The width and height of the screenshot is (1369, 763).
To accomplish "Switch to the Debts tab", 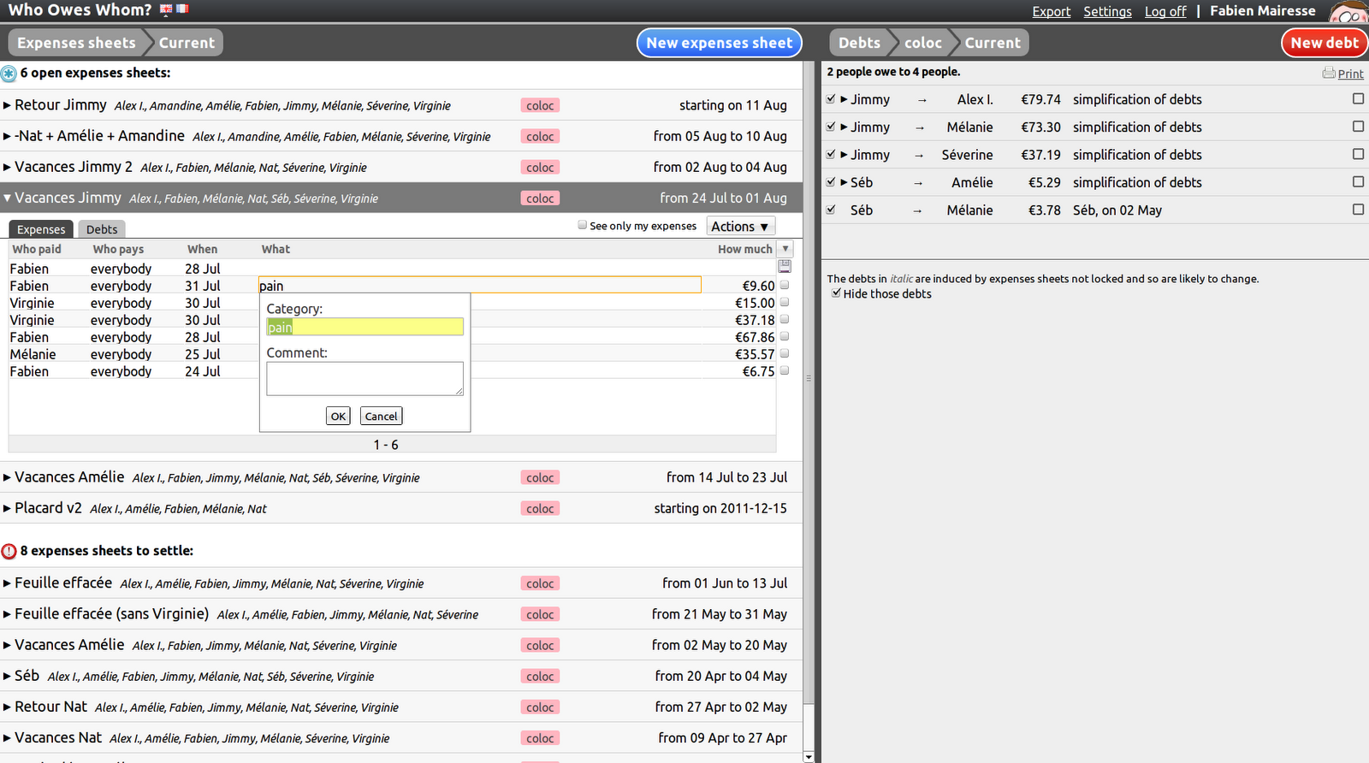I will pos(102,229).
